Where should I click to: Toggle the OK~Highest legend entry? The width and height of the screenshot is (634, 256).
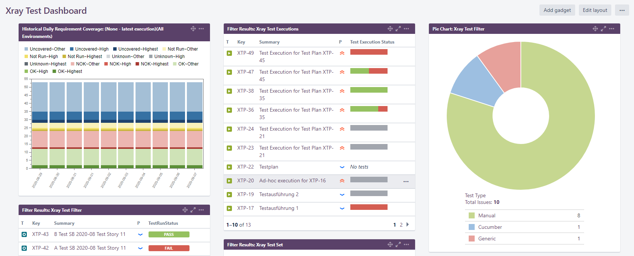67,71
